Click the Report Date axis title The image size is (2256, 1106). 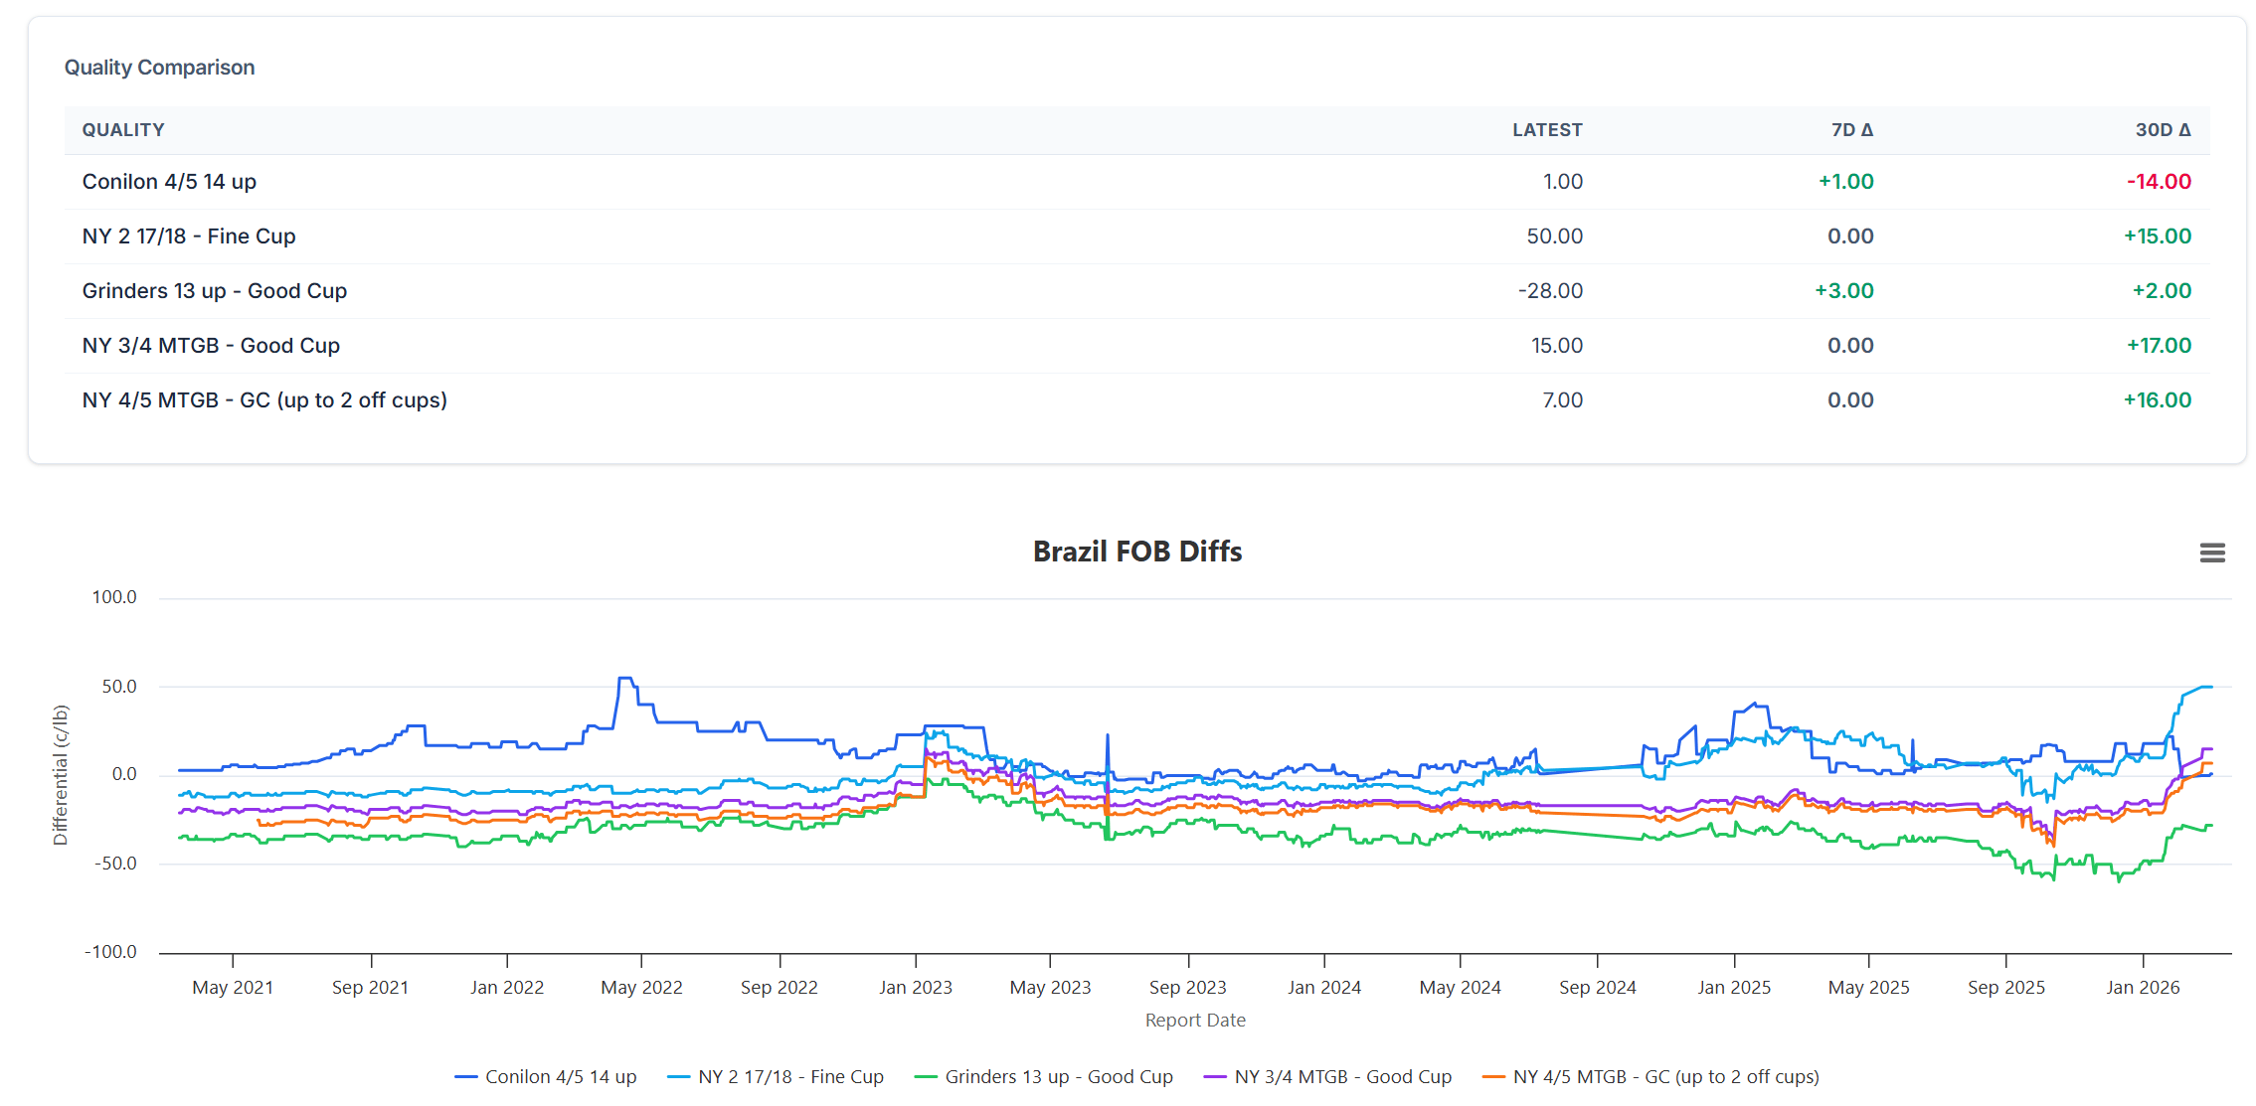pos(1194,1020)
